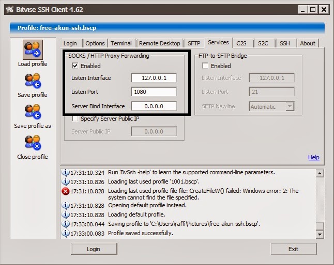Open the About tab
Image resolution: width=334 pixels, height=265 pixels.
(308, 43)
